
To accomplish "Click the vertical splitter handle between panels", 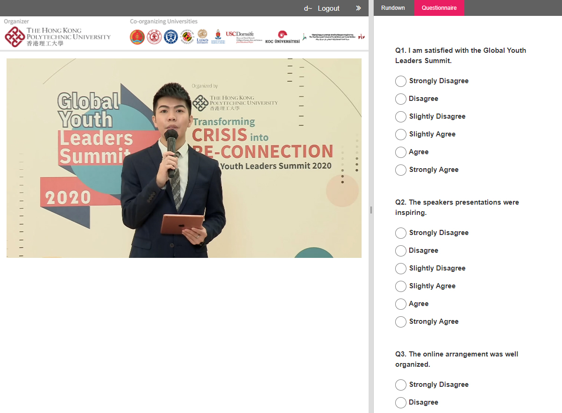I will click(x=371, y=210).
